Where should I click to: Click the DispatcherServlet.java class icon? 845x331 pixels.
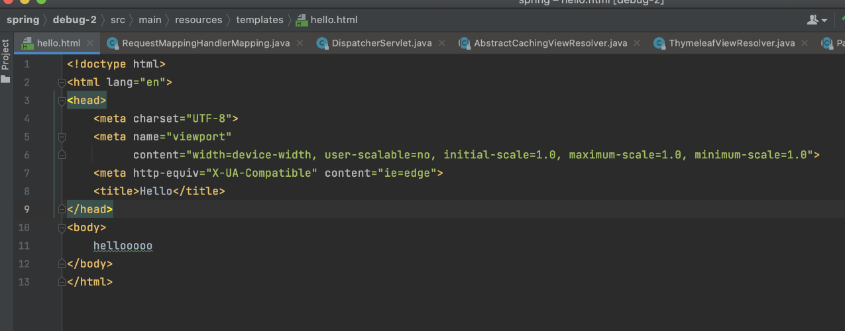click(323, 44)
